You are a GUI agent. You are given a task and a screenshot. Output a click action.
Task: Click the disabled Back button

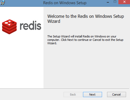pos(73,95)
